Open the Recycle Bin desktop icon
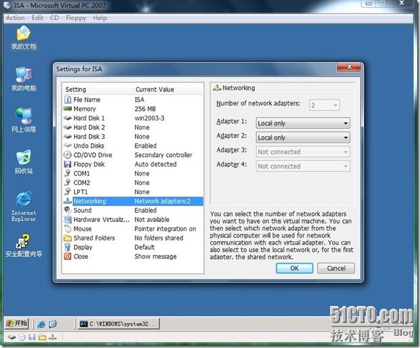This screenshot has width=420, height=348. coord(24,162)
